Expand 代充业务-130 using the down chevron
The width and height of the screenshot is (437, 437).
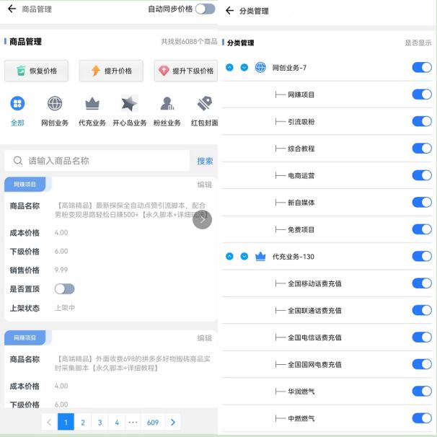(244, 257)
